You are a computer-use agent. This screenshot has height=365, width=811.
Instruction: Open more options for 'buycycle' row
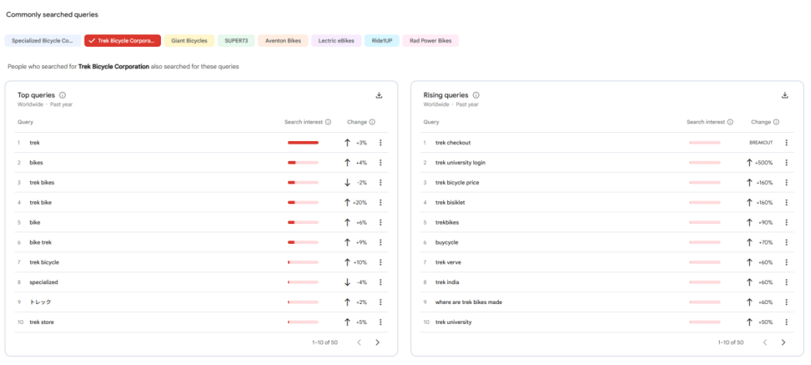click(x=786, y=242)
